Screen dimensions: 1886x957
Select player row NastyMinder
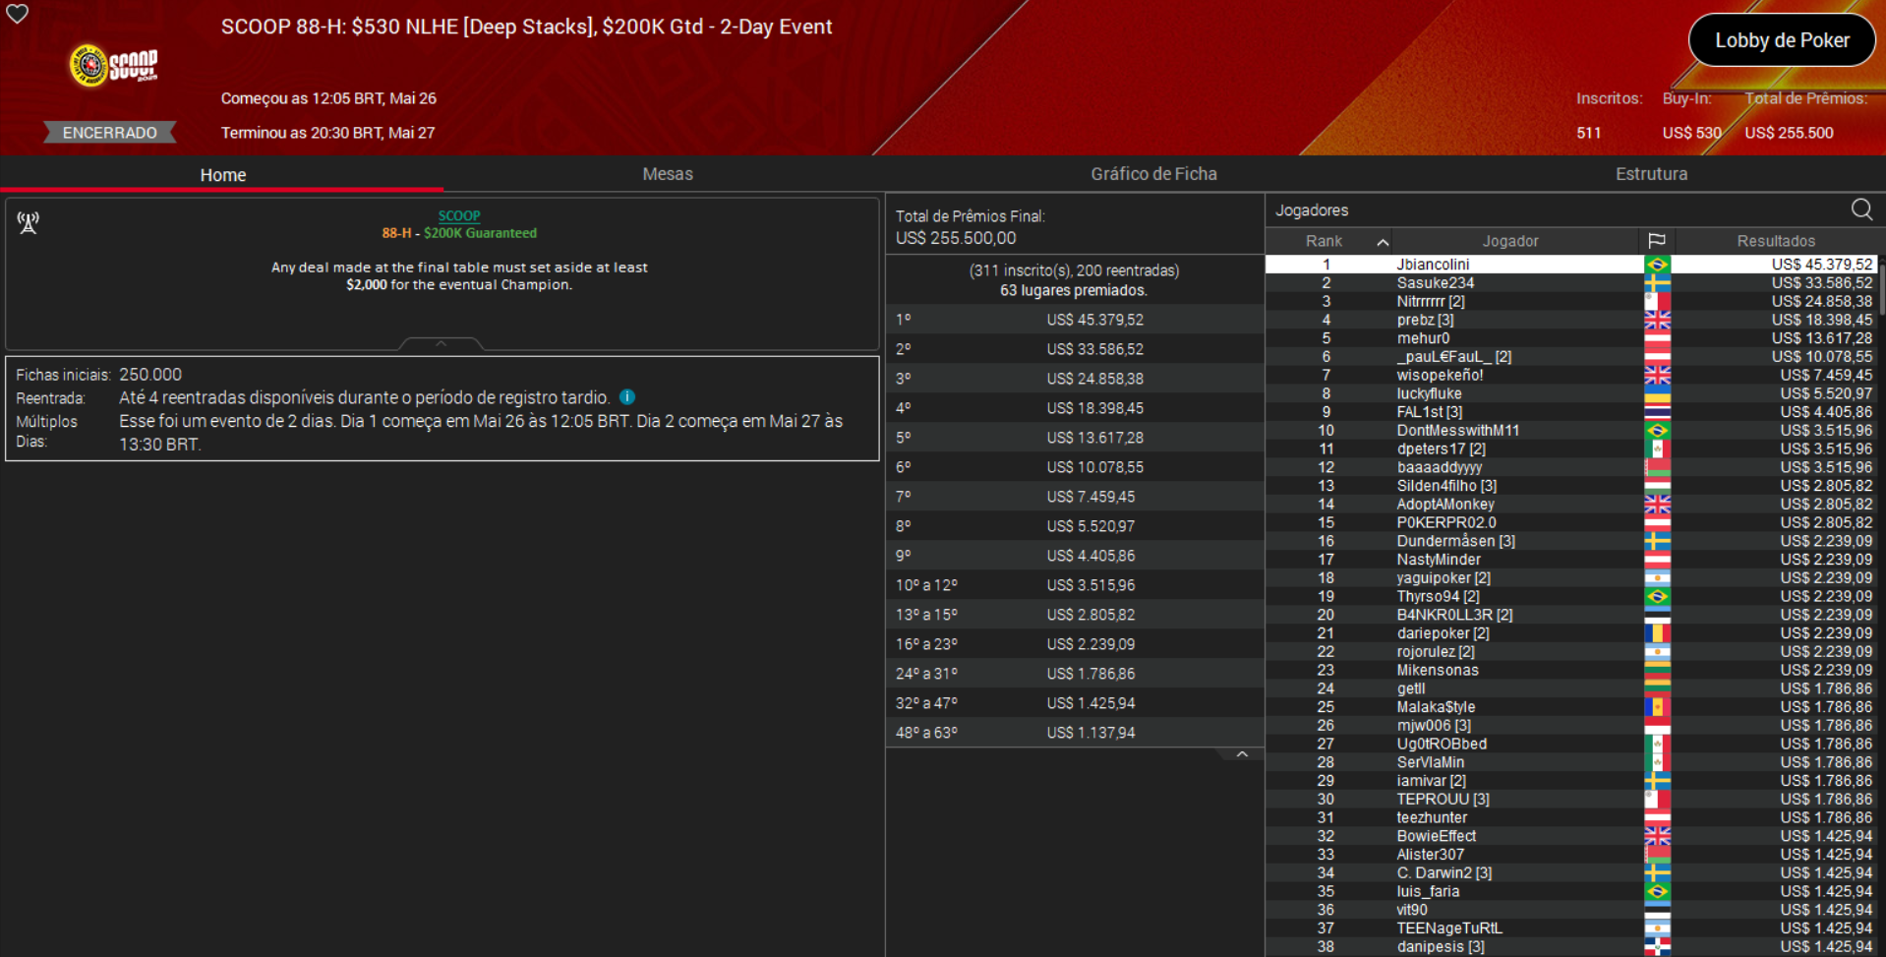click(1570, 560)
